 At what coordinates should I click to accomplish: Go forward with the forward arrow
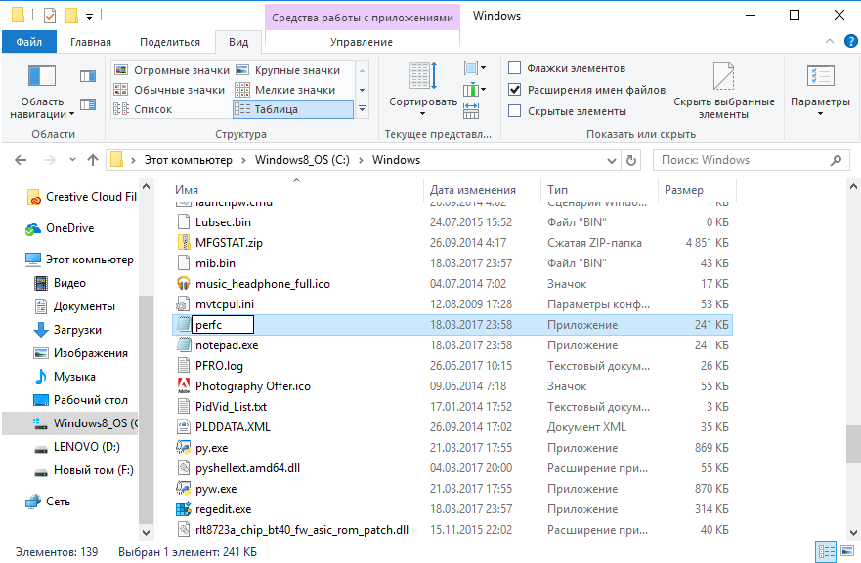pos(50,160)
